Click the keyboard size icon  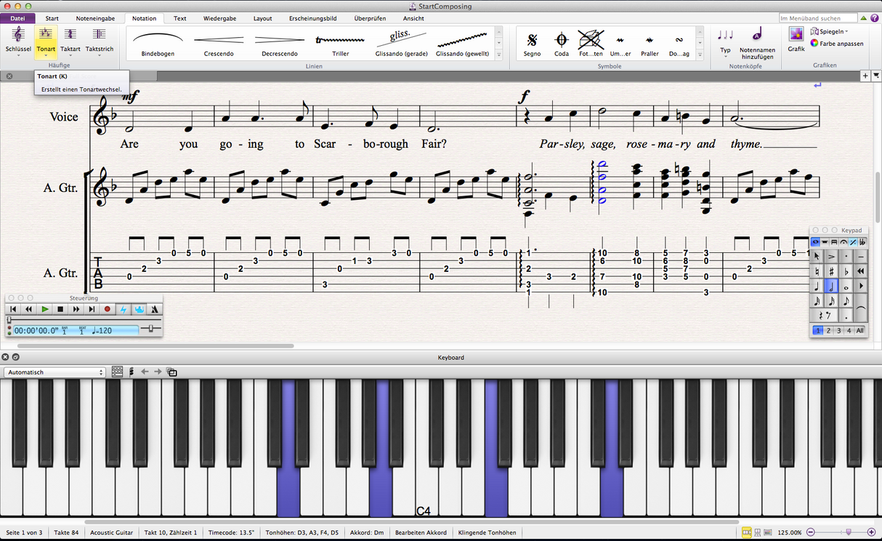tap(118, 372)
